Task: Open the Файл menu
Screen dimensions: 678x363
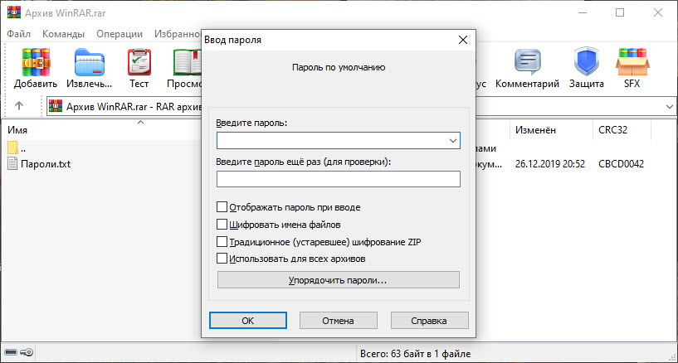Action: [x=18, y=34]
